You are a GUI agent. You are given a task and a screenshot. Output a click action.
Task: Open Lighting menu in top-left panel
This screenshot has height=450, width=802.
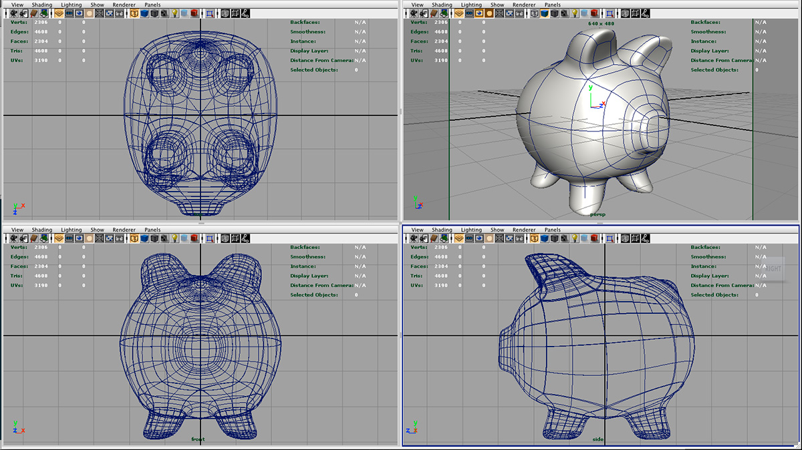(x=71, y=5)
